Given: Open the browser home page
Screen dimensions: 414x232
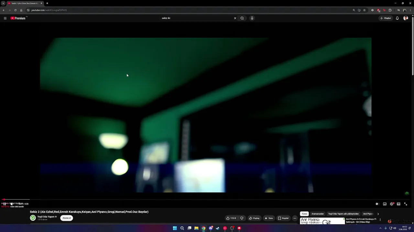Looking at the screenshot, I should click(x=21, y=10).
